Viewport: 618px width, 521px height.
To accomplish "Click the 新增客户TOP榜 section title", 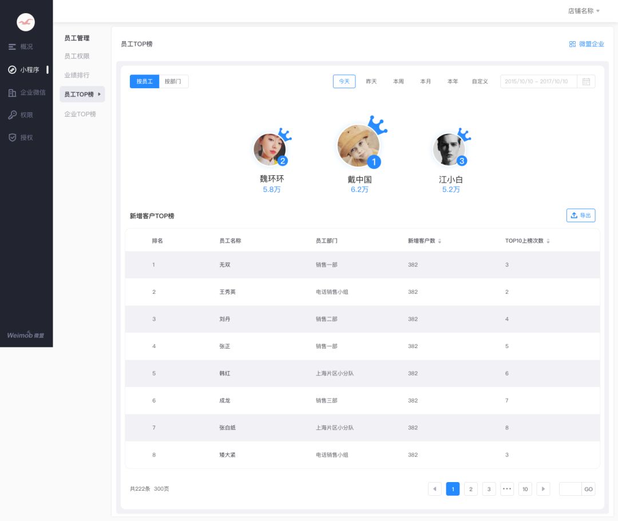I will (x=152, y=216).
